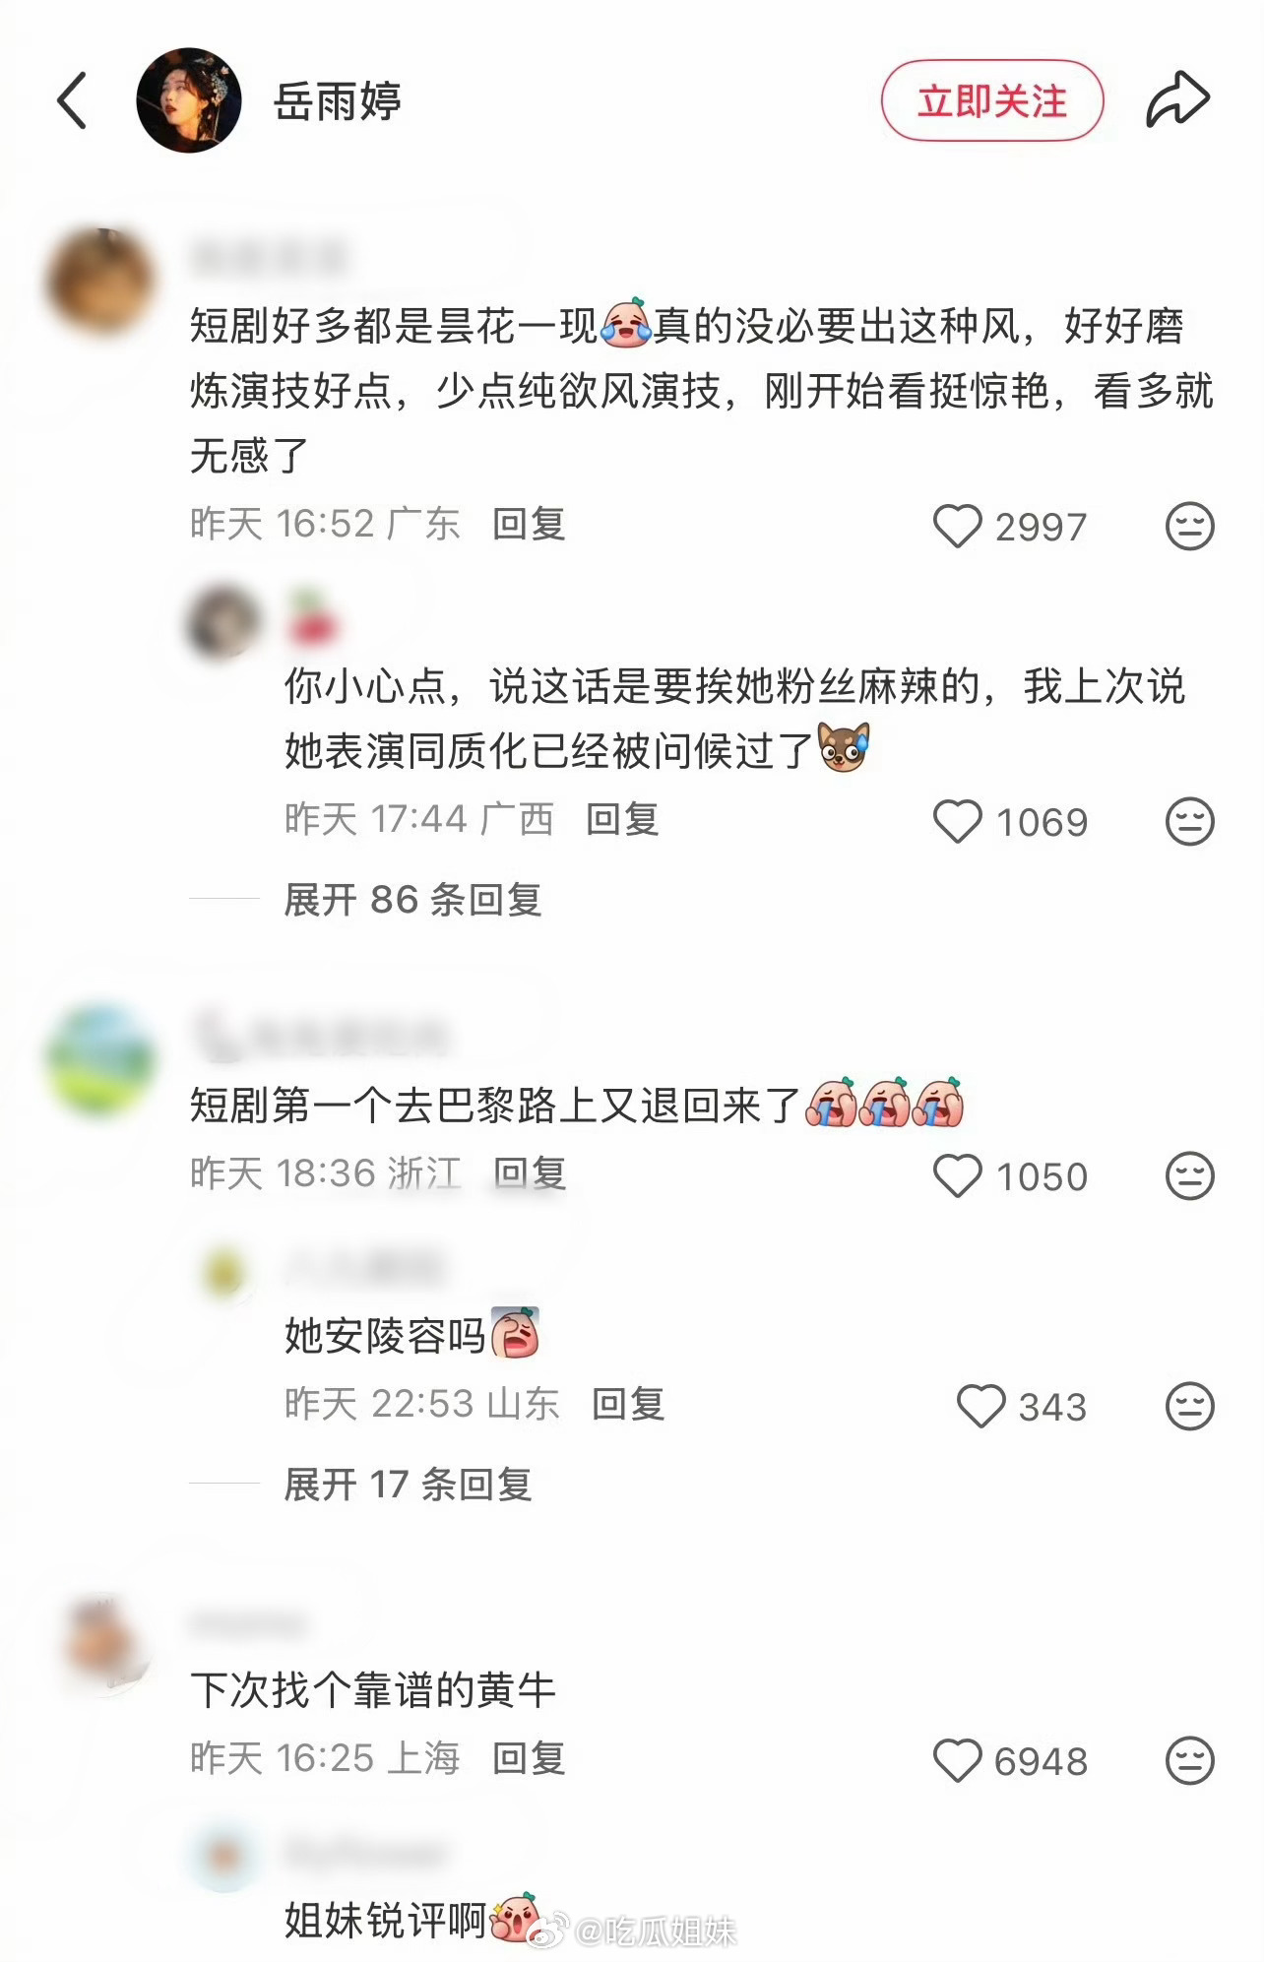Tap dislike face icon next to 6948

[1189, 1760]
